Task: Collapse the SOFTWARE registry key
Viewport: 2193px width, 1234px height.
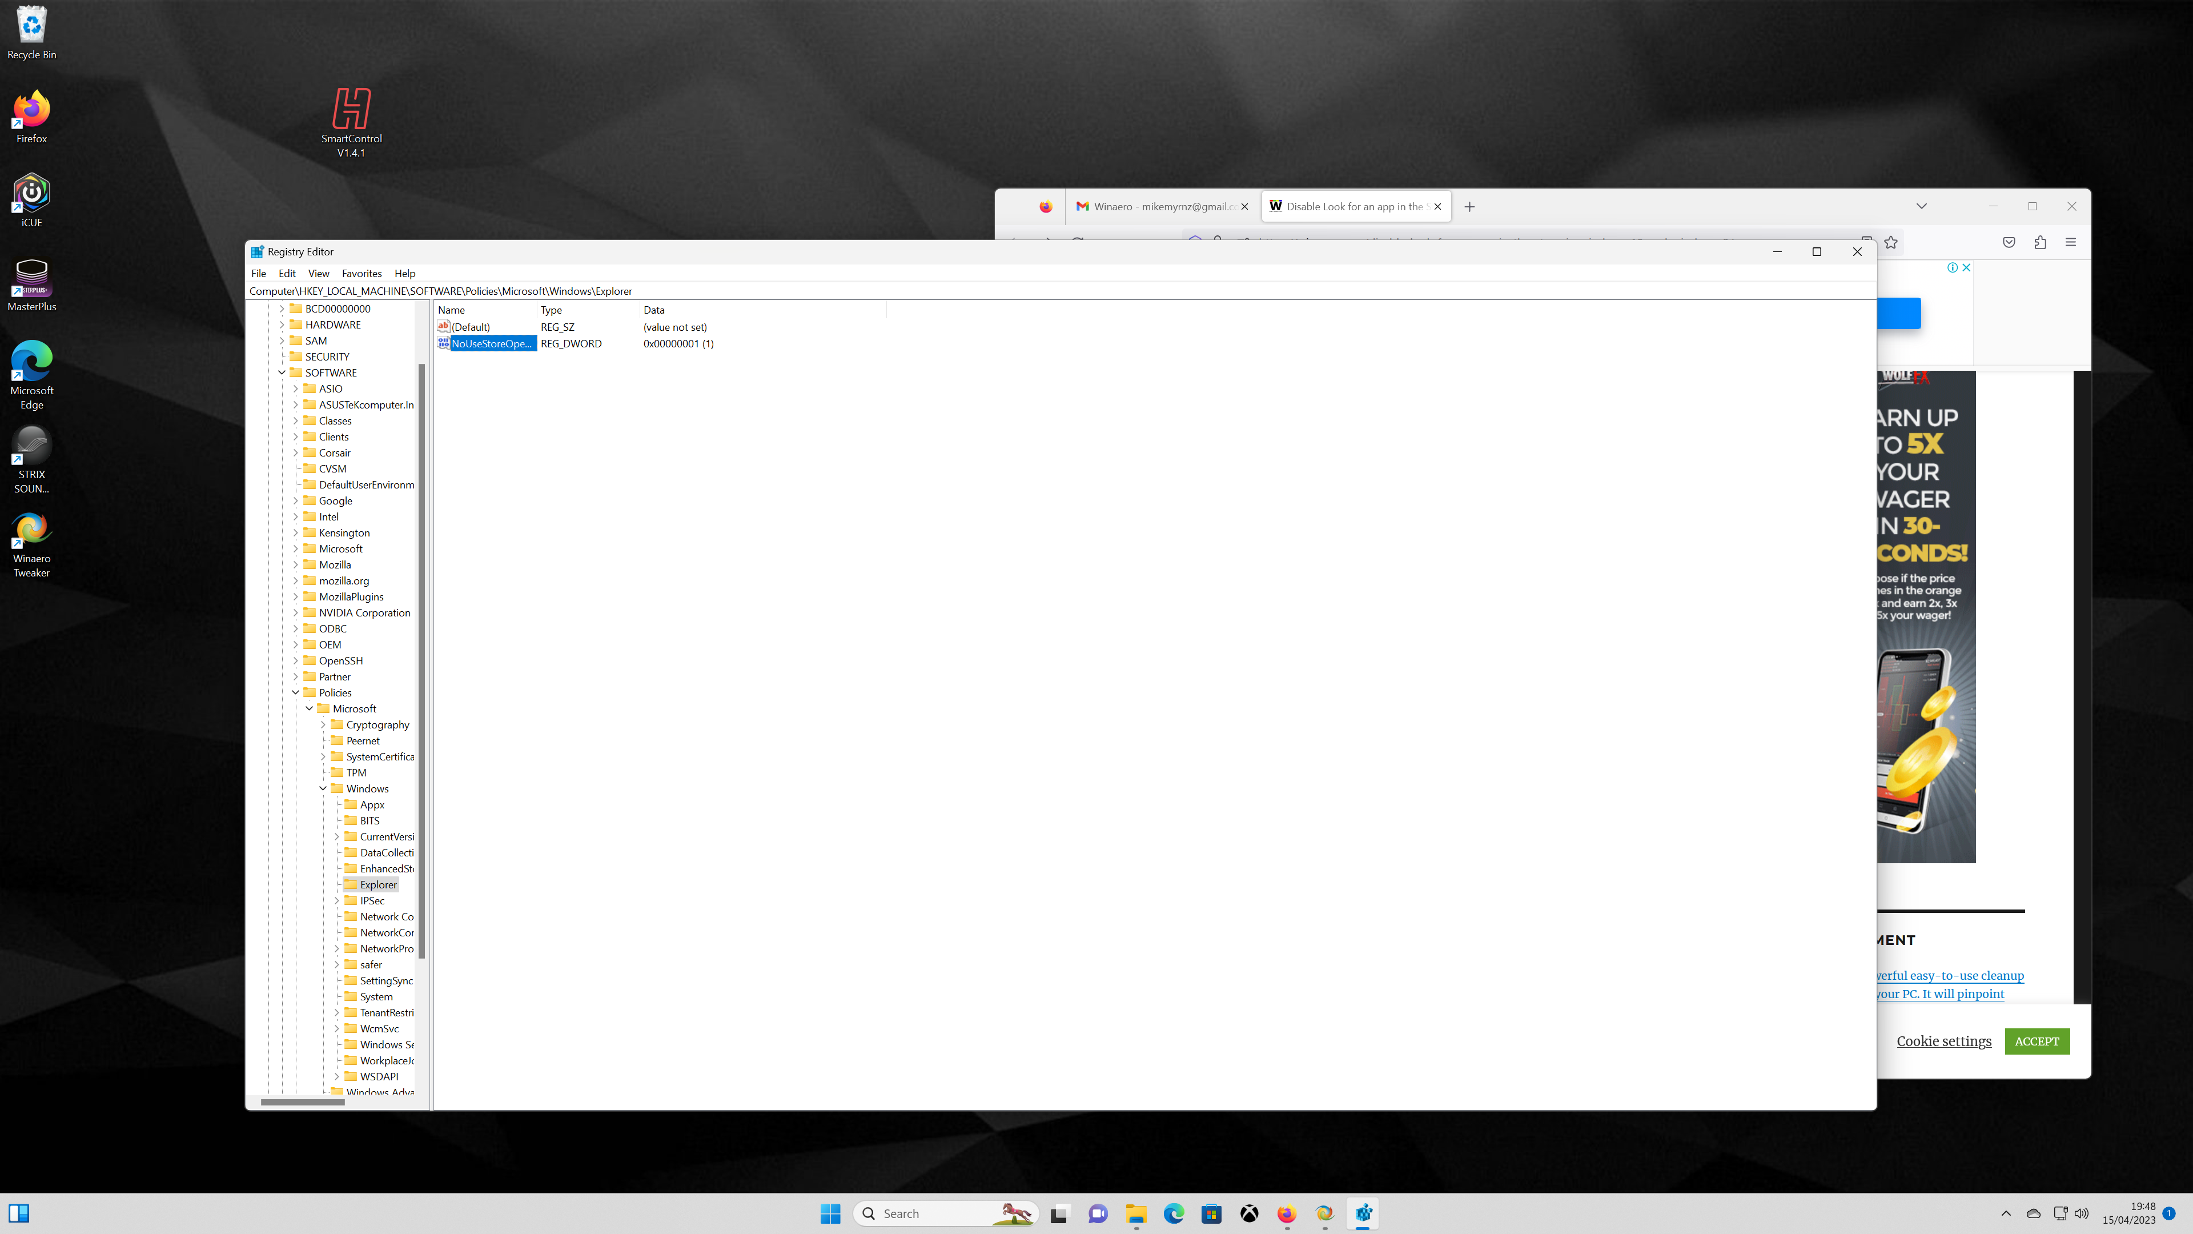Action: (282, 373)
